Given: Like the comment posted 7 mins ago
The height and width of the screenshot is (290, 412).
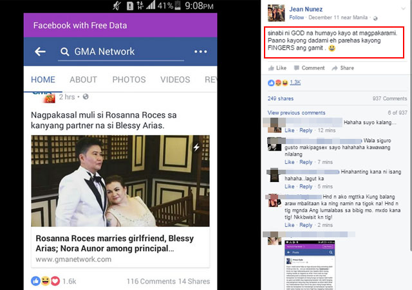Looking at the screenshot, I should [290, 162].
